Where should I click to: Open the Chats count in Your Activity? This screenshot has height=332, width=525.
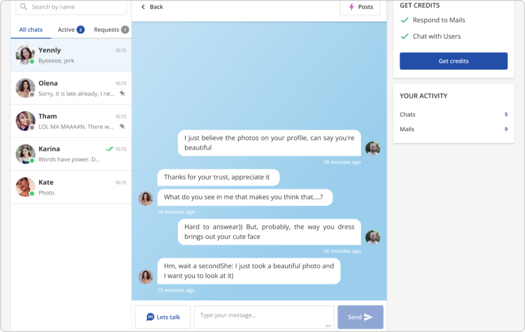506,115
